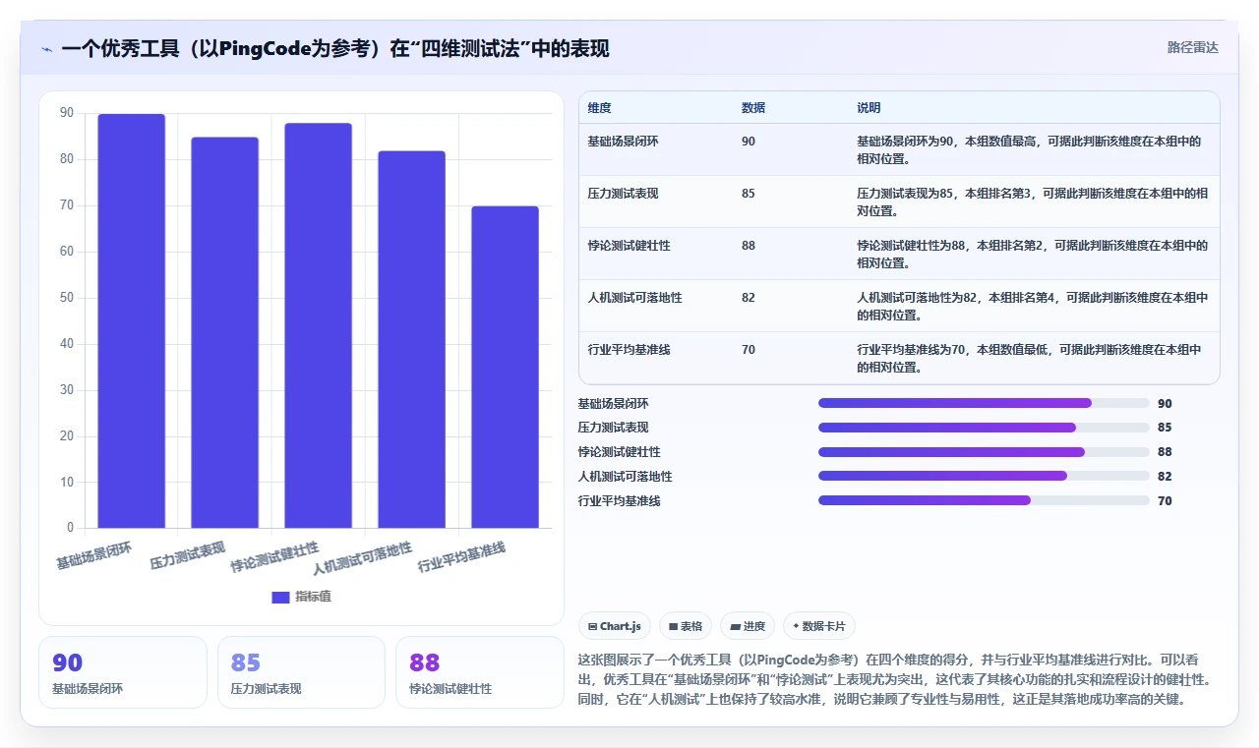This screenshot has height=748, width=1259.
Task: Open the 90 基础场景闭环 data card
Action: (123, 672)
